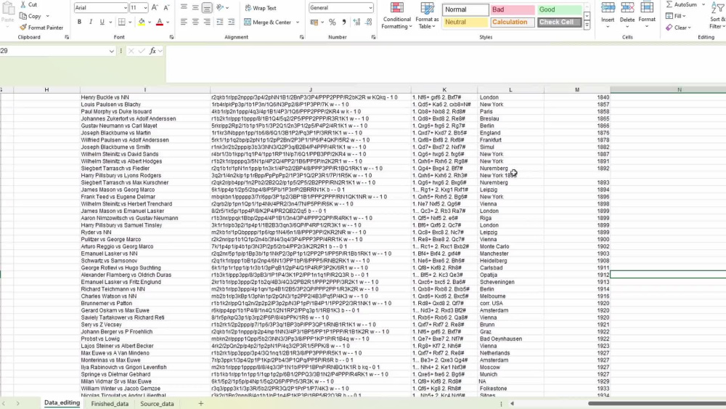Open Format as Table menu
The height and width of the screenshot is (409, 726).
427,16
